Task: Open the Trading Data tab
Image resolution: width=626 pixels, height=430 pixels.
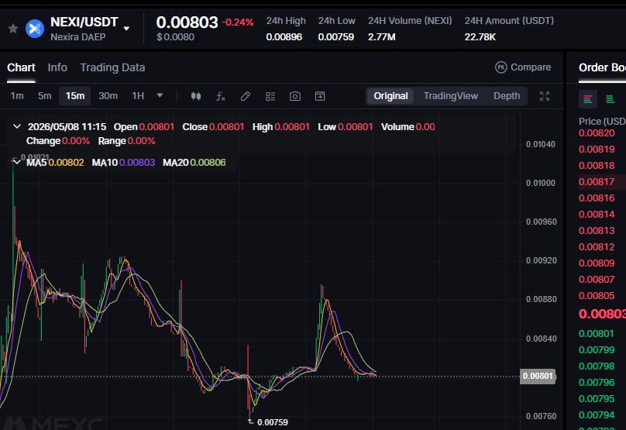Action: (112, 67)
